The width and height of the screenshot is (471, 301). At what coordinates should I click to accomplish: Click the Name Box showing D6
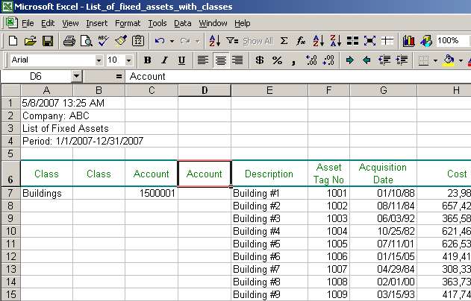(36, 77)
